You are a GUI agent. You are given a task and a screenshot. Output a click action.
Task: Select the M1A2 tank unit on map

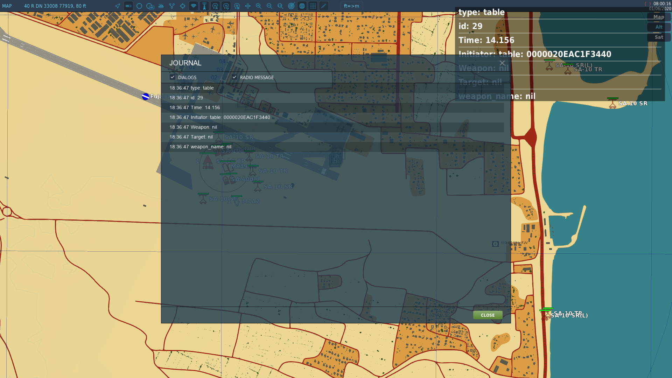237,201
